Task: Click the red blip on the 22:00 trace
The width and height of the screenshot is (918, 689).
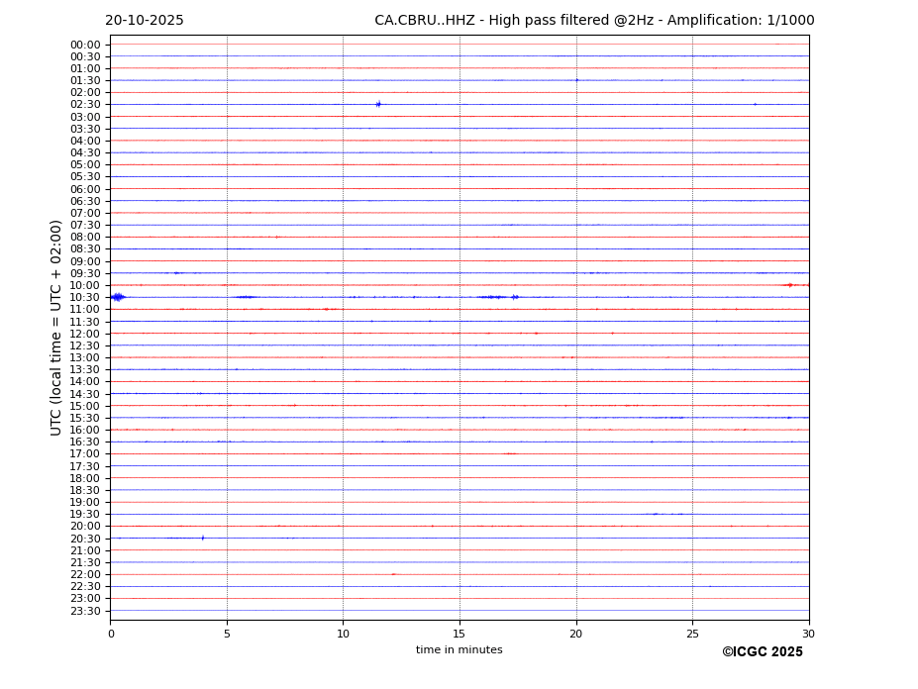Action: coord(393,574)
